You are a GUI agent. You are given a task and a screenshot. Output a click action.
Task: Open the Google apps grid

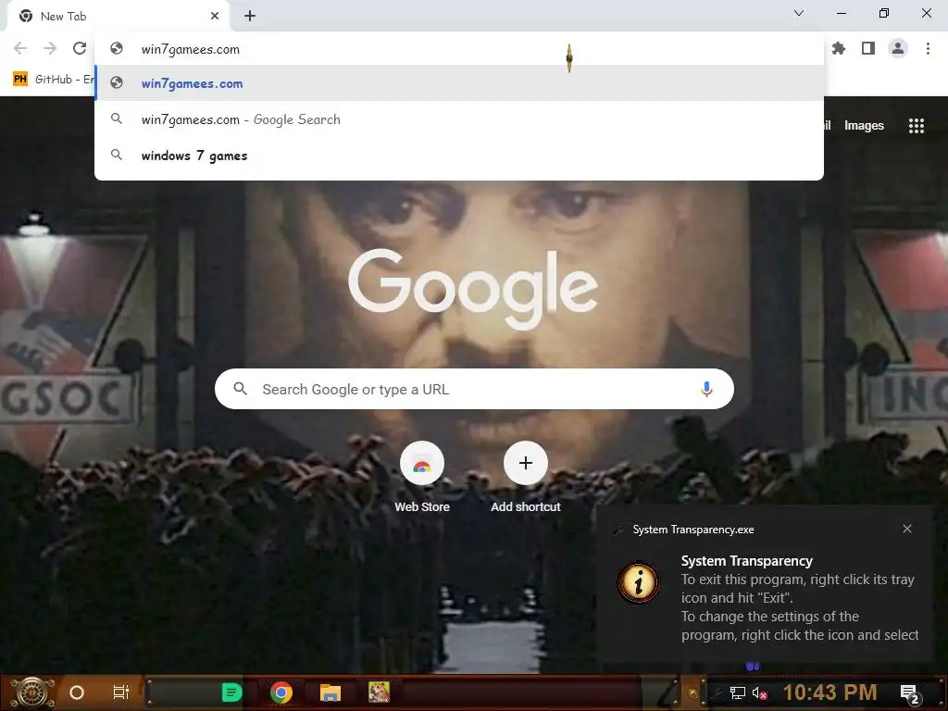tap(917, 126)
